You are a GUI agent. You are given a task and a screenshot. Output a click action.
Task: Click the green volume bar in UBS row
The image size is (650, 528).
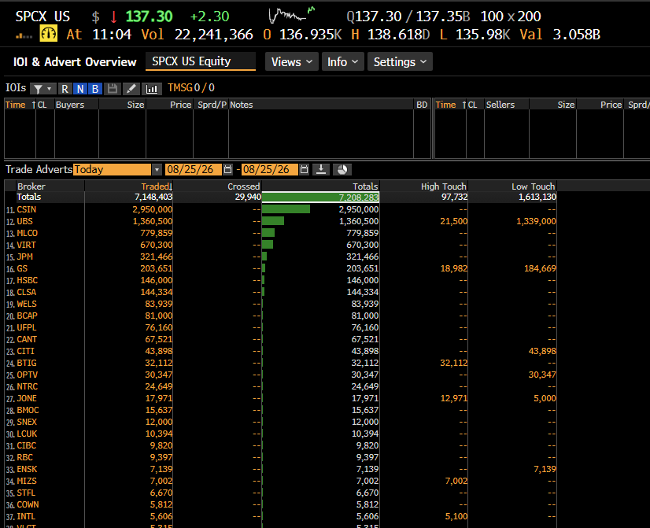click(x=273, y=221)
